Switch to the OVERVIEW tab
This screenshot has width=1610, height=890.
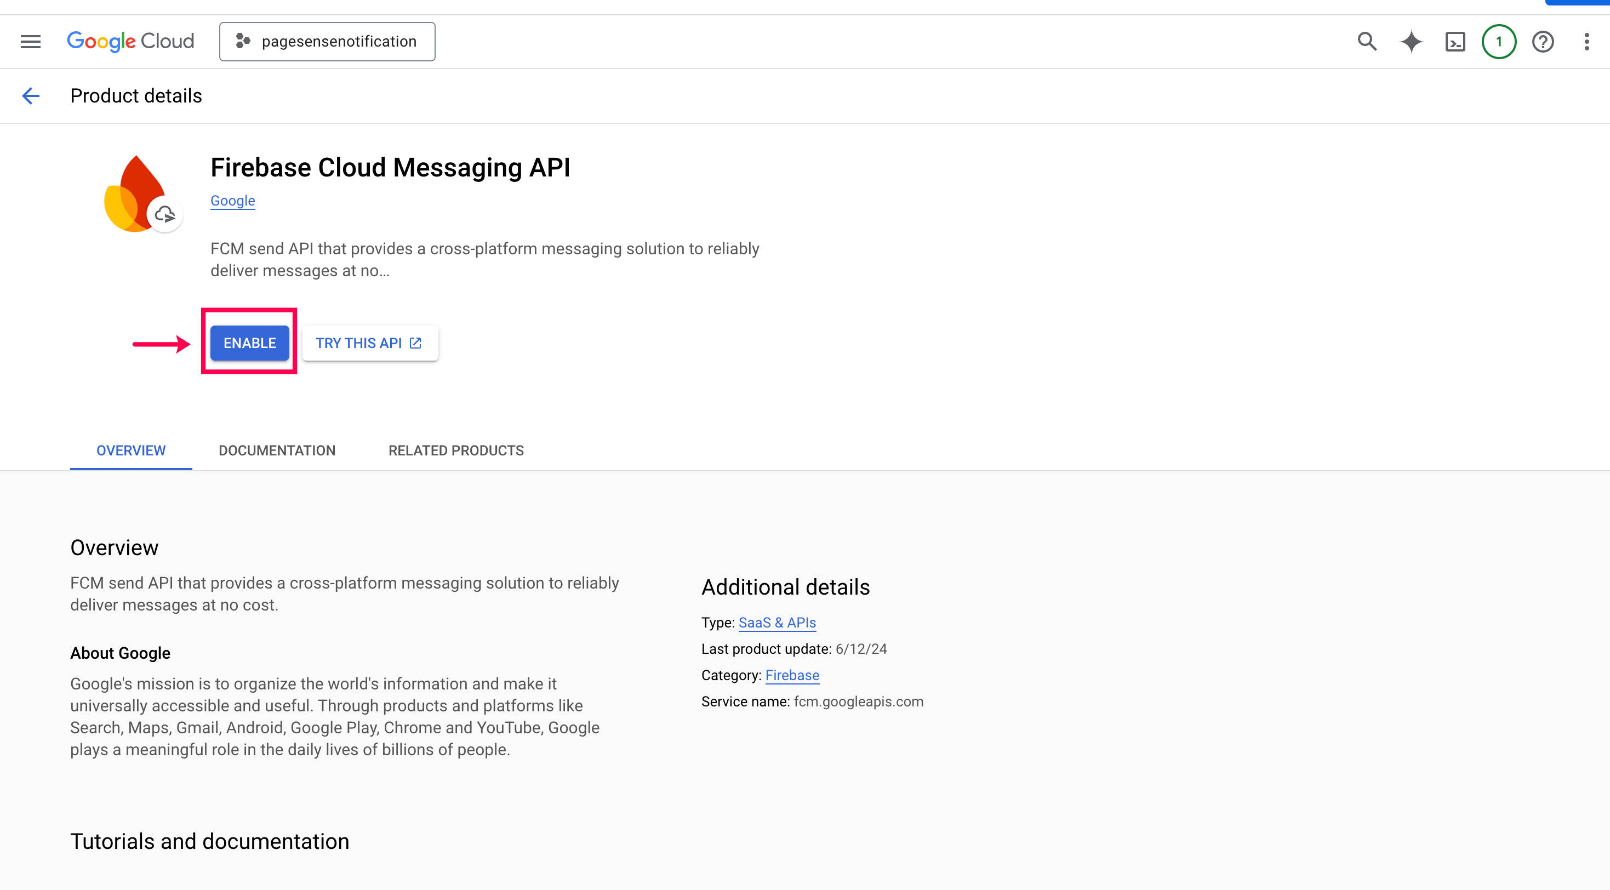tap(130, 450)
